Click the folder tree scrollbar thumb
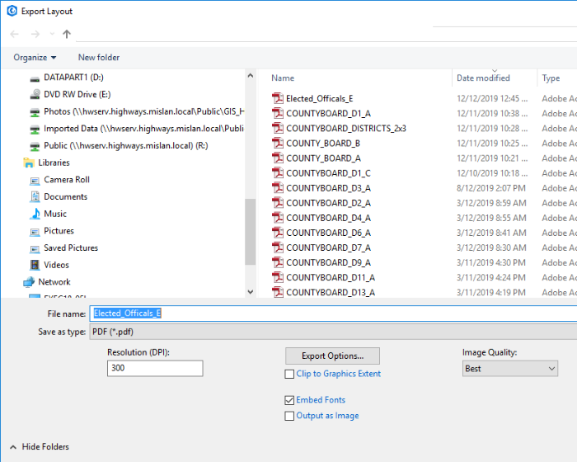The width and height of the screenshot is (577, 462). [251, 232]
